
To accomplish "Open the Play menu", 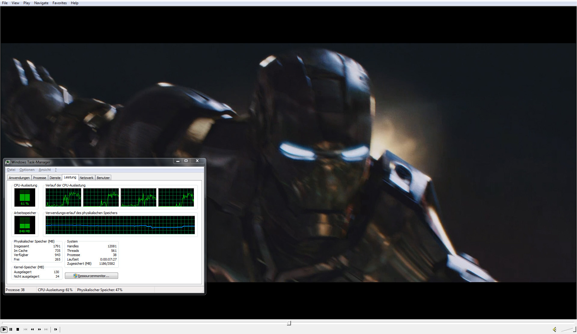I will 27,3.
